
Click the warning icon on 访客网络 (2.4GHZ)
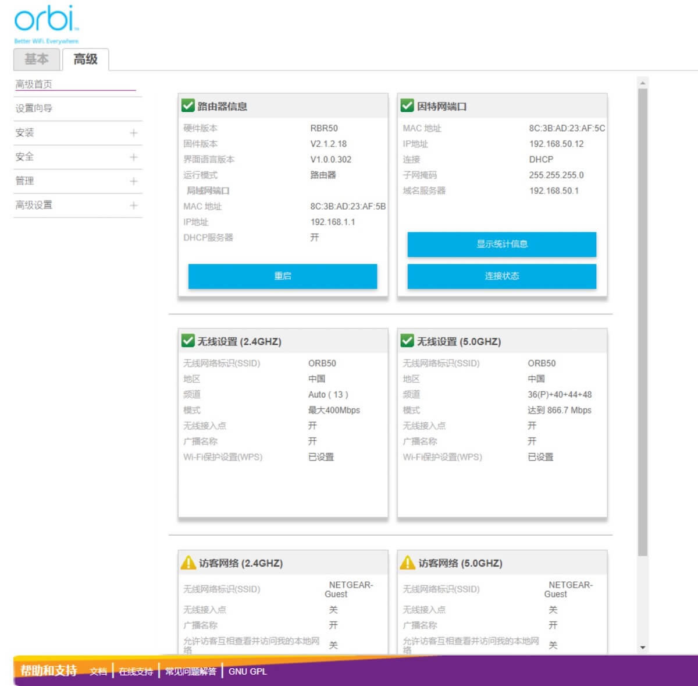188,561
